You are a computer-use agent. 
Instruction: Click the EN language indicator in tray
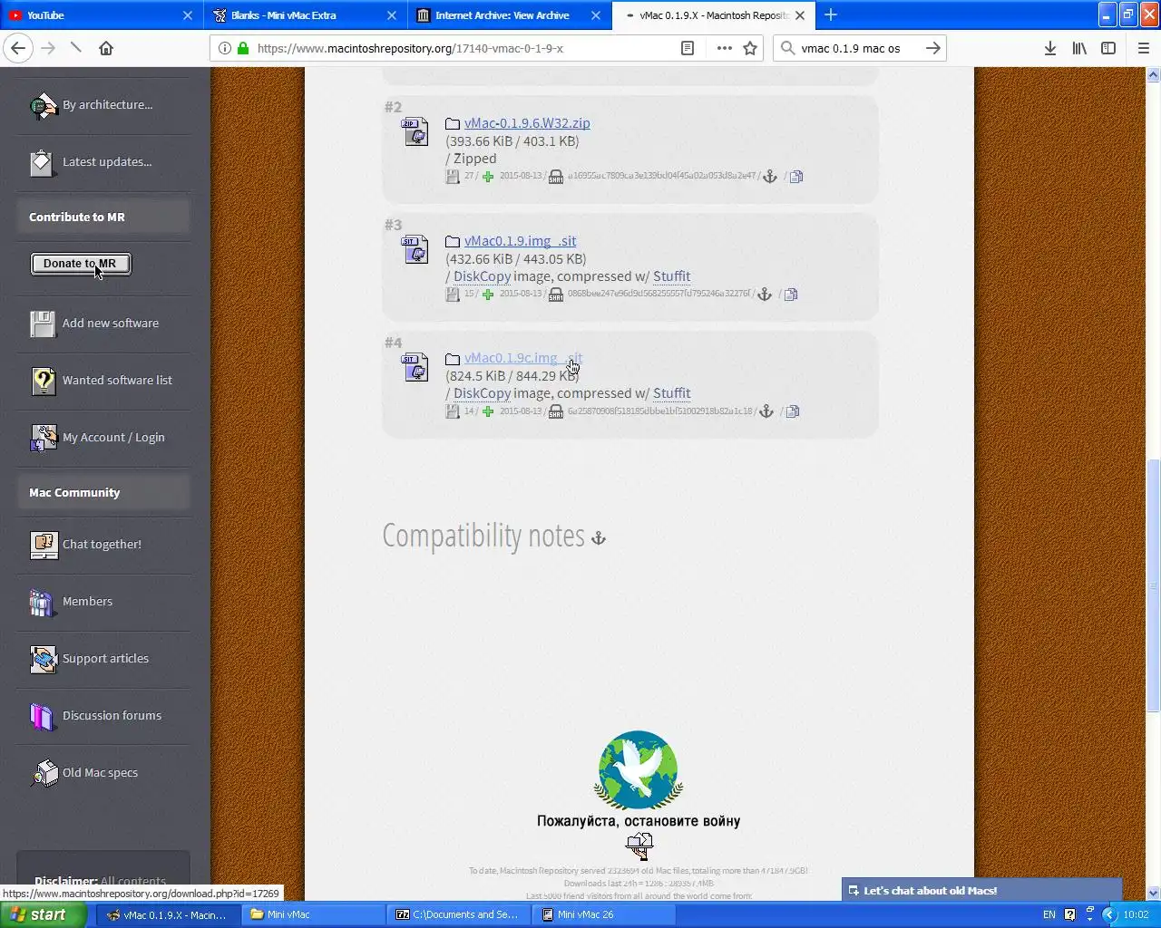point(1049,914)
